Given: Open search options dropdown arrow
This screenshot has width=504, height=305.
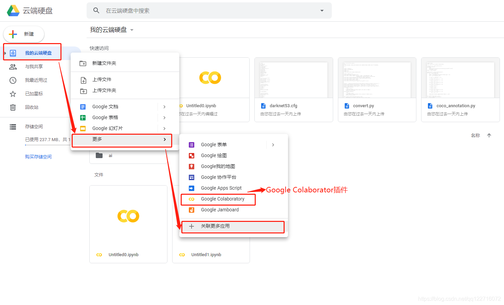Looking at the screenshot, I should click(322, 11).
